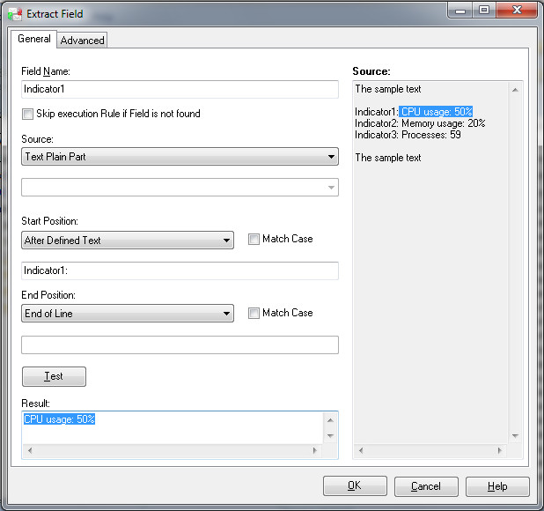The height and width of the screenshot is (511, 544).
Task: Open the Text Plain Part source dropdown
Action: click(x=180, y=157)
